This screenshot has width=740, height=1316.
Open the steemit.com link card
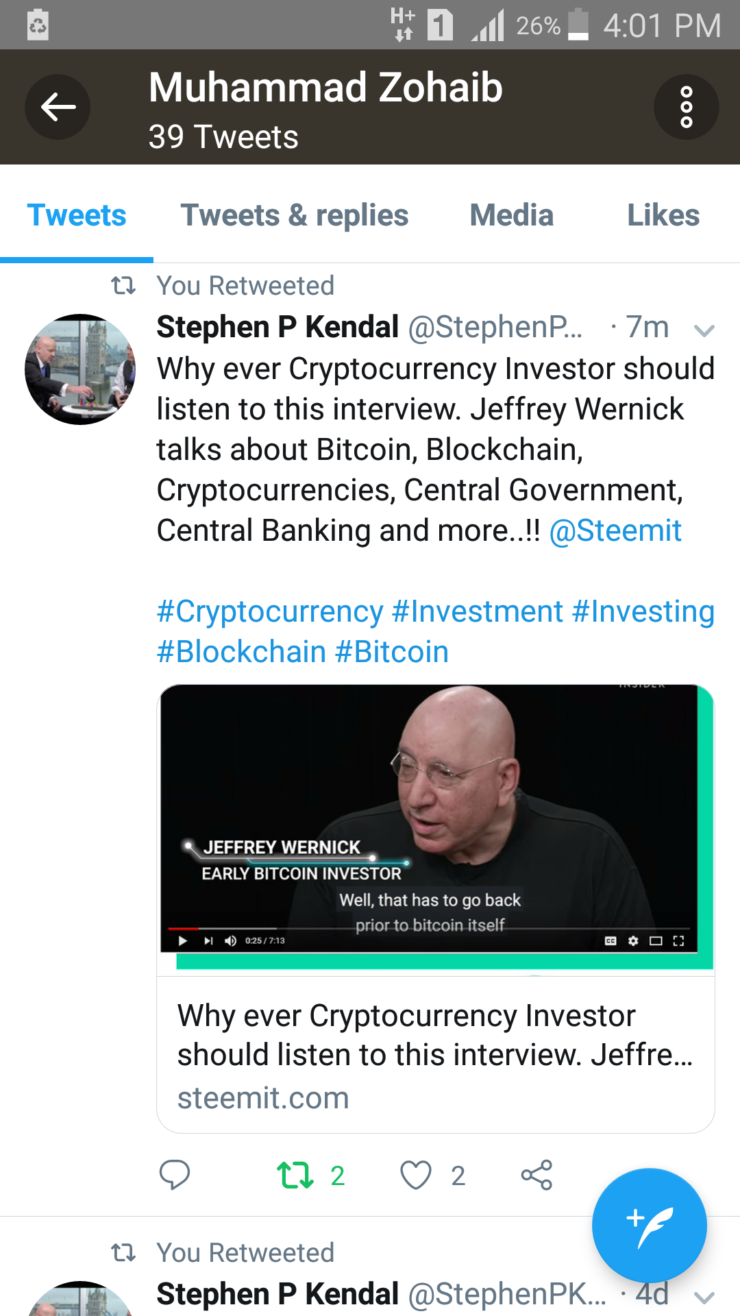[436, 1055]
